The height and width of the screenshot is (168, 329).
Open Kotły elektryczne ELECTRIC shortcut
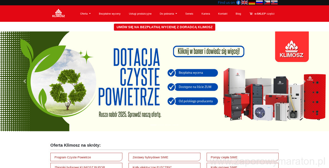164,166
